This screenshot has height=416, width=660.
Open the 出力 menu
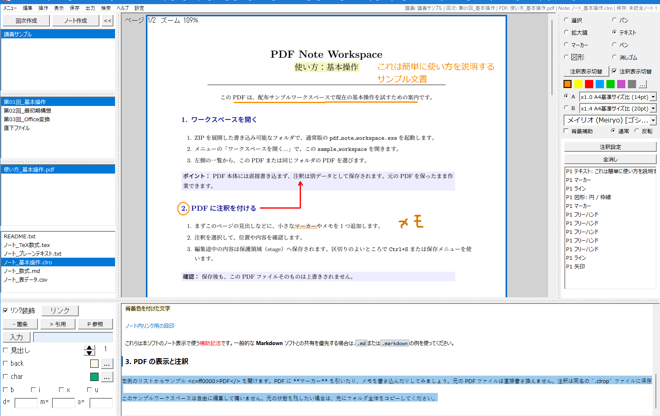tap(90, 8)
